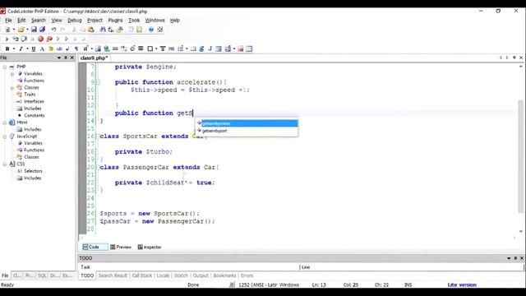Image resolution: width=526 pixels, height=296 pixels.
Task: Open the File menu
Action: [8, 21]
